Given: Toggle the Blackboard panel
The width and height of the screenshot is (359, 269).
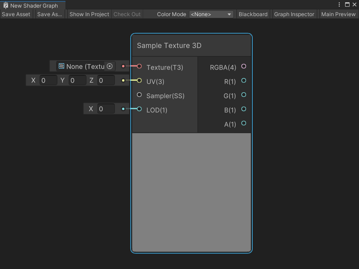Looking at the screenshot, I should pyautogui.click(x=253, y=14).
